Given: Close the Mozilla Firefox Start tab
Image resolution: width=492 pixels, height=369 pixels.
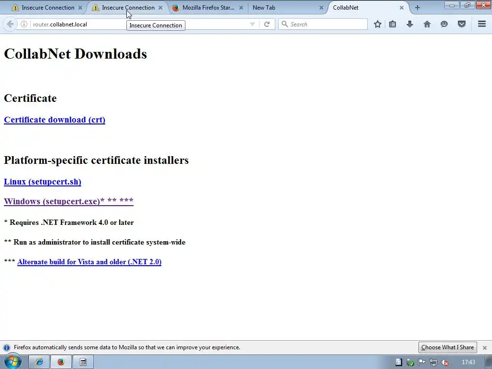Looking at the screenshot, I should coord(241,8).
